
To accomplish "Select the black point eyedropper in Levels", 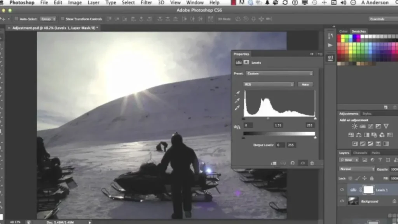I will (237, 93).
